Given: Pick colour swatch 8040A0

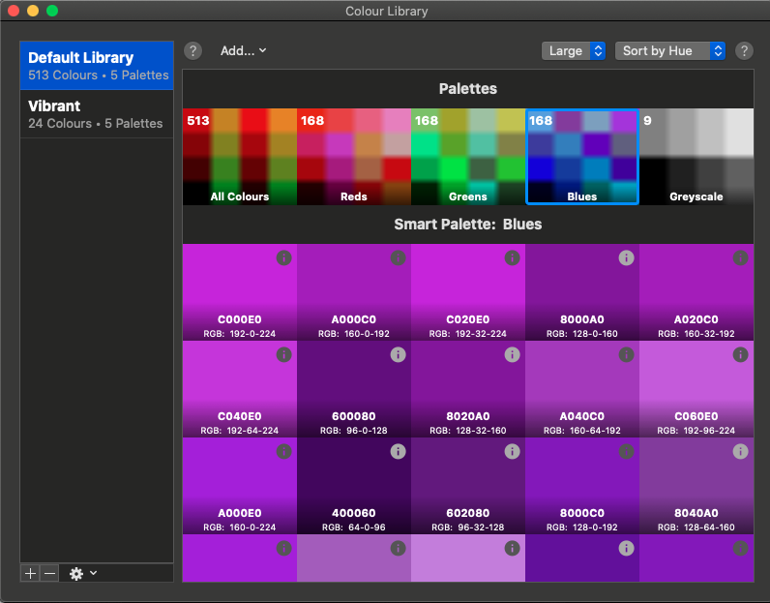Looking at the screenshot, I should 696,486.
